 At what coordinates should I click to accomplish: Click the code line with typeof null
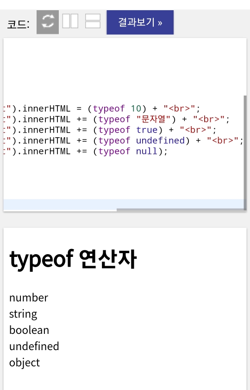(86, 151)
